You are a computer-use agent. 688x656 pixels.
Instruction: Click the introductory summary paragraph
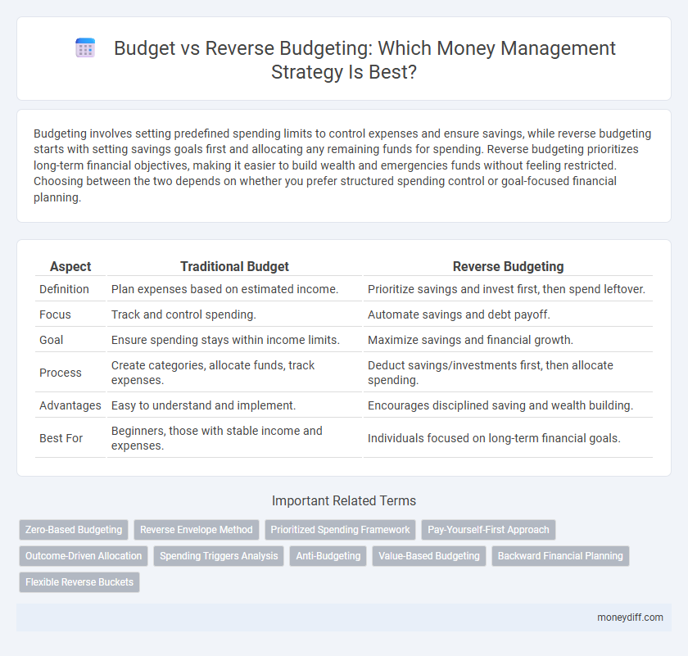[344, 165]
